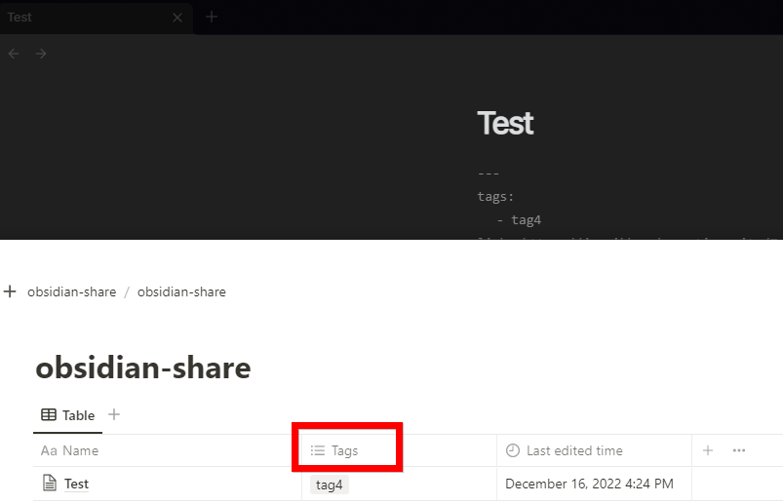
Task: Click the obsidian-share database title
Action: coord(143,368)
